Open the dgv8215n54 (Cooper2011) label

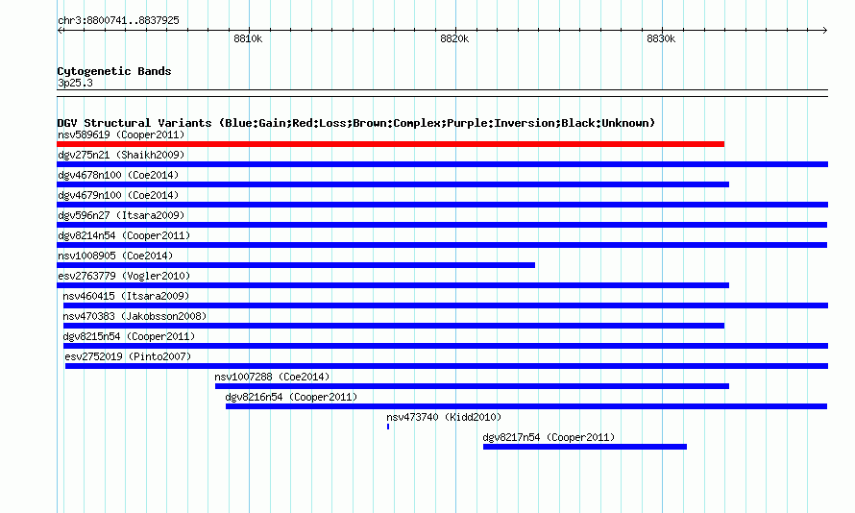click(129, 336)
